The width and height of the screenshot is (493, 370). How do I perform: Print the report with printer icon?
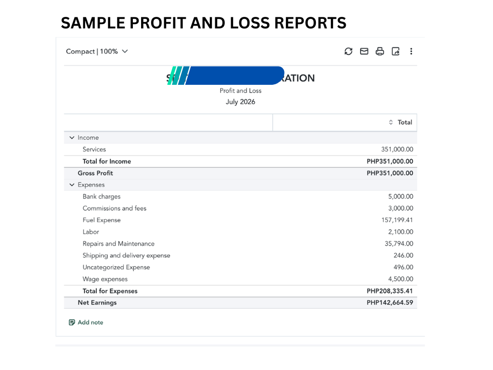point(380,51)
